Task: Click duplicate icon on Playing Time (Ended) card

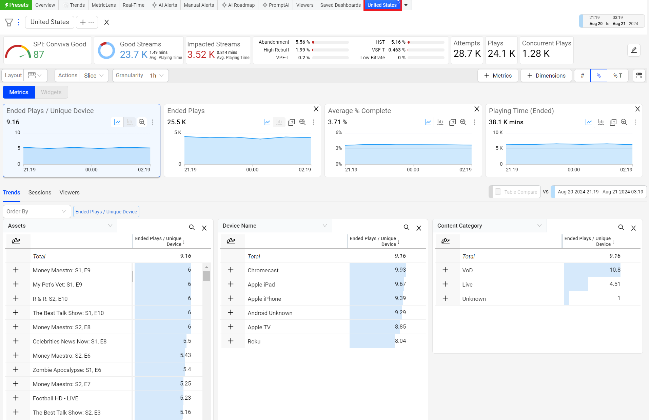Action: coord(613,122)
